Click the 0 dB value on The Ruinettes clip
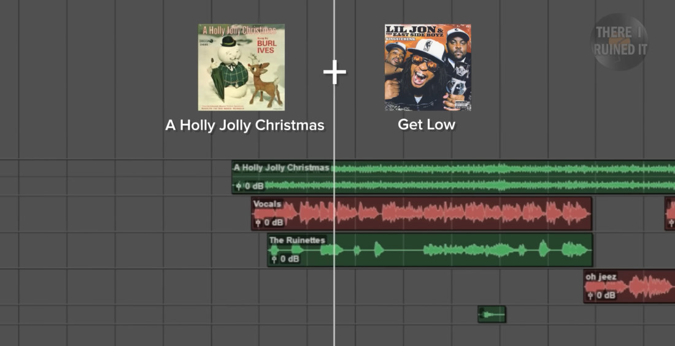 tap(290, 259)
